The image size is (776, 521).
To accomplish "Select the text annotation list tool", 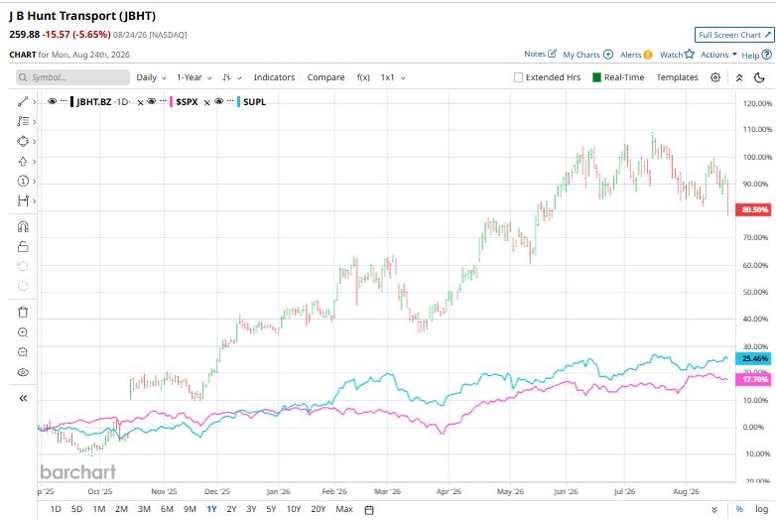I will 23,121.
